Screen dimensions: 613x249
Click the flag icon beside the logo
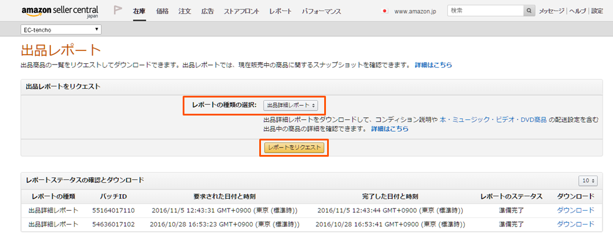tap(117, 10)
